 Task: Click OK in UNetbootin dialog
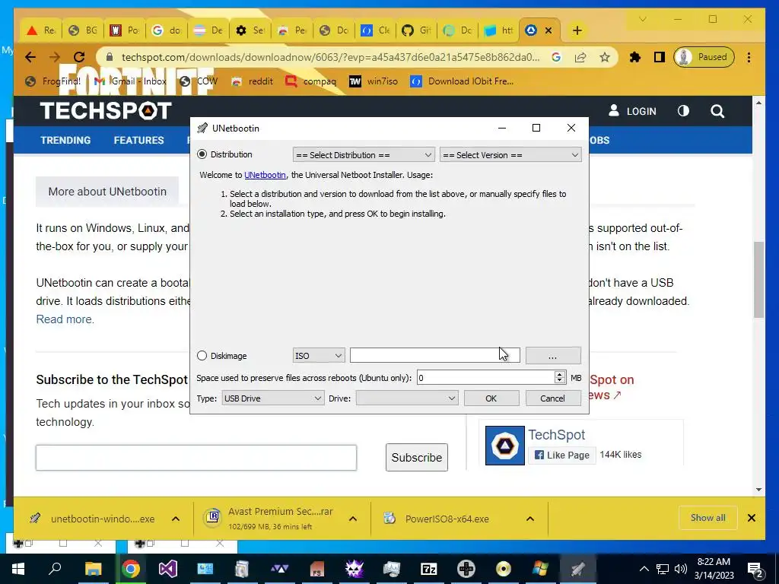coord(491,398)
